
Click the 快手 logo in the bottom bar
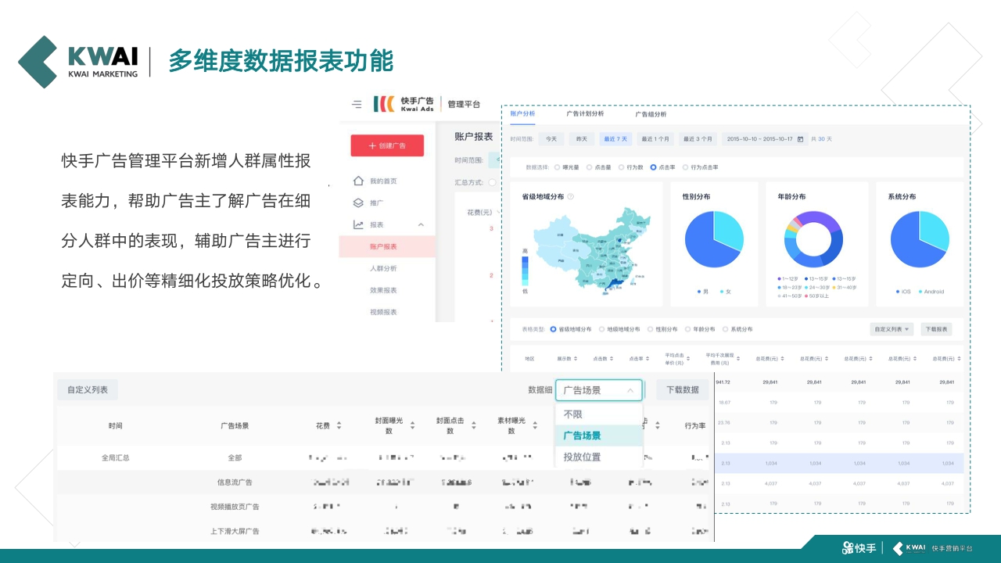859,549
